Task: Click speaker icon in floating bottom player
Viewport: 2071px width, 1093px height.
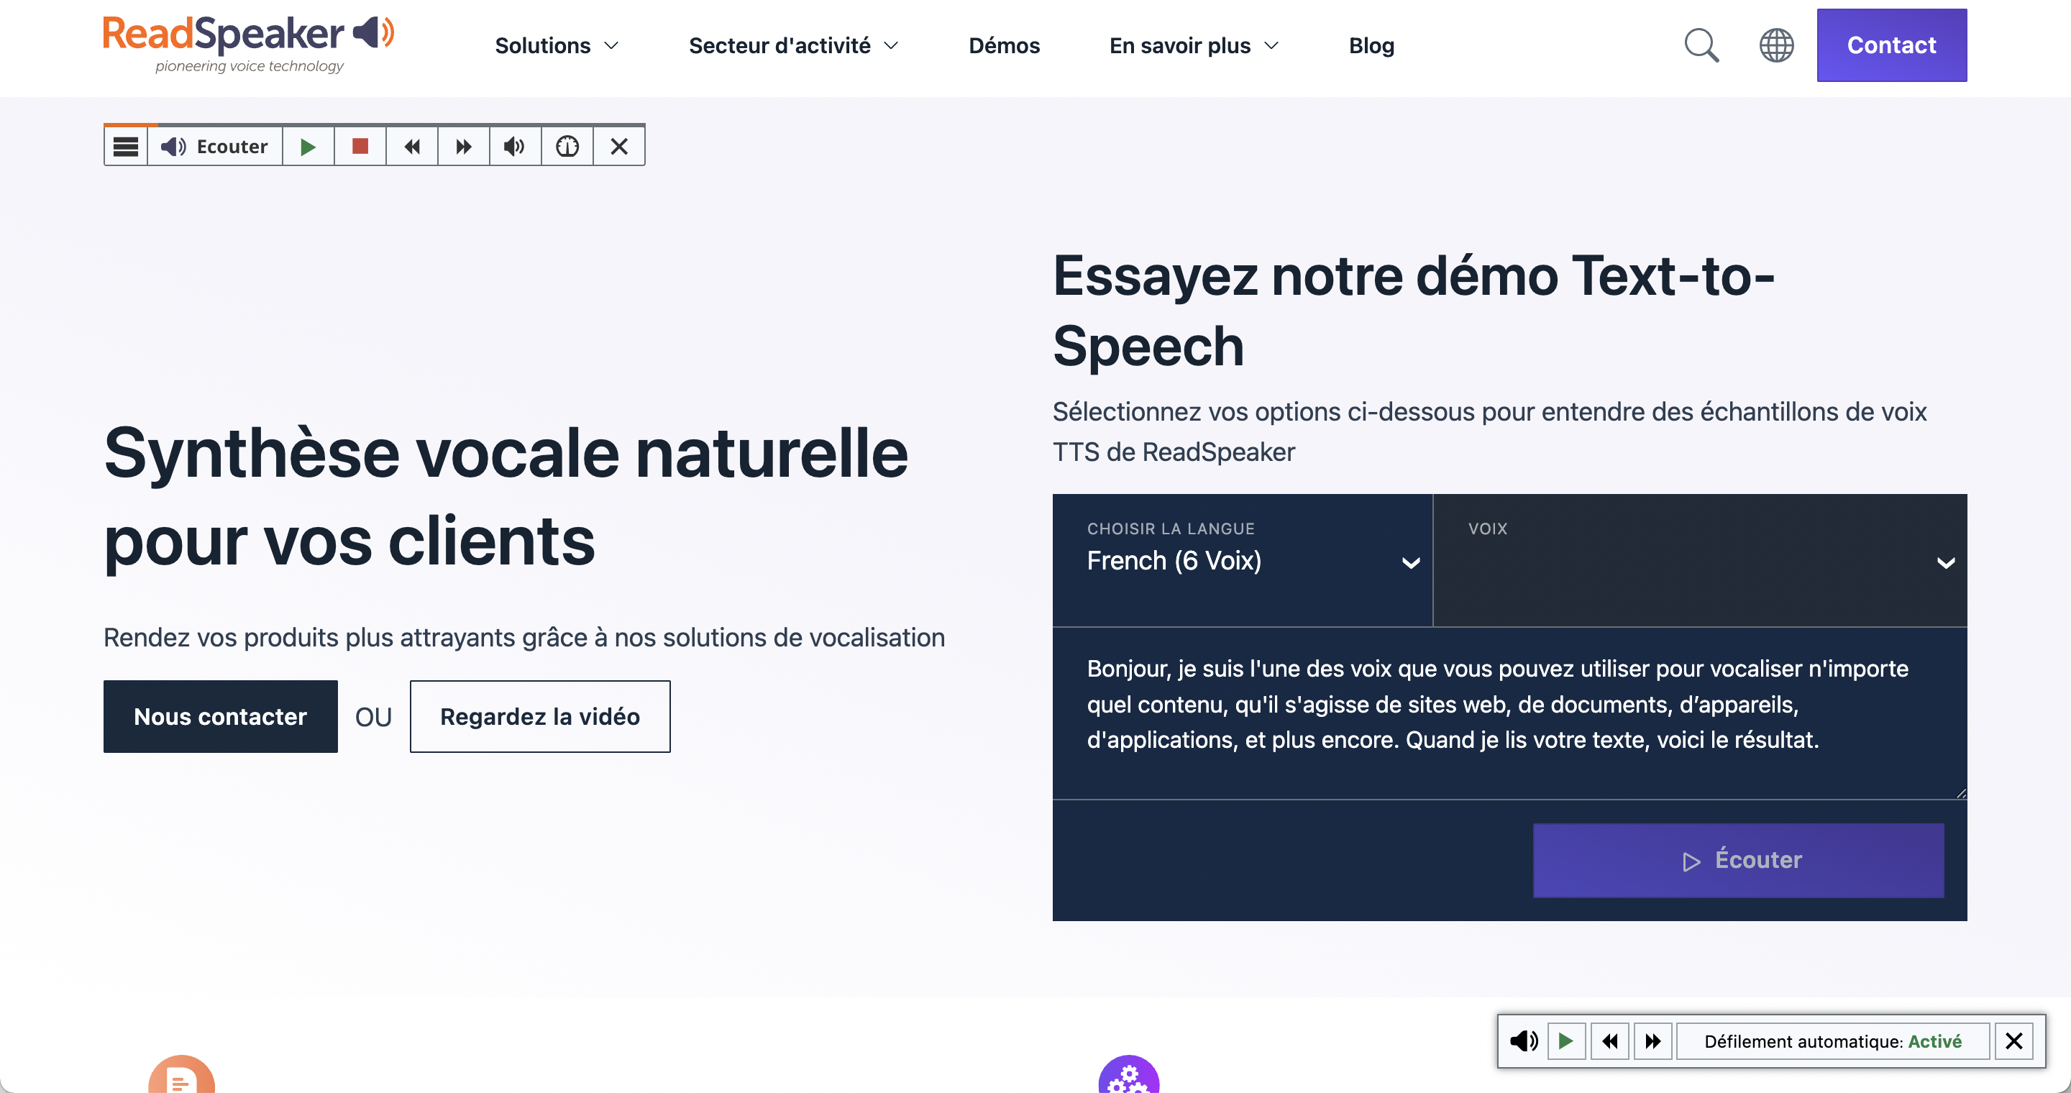Action: [1524, 1041]
